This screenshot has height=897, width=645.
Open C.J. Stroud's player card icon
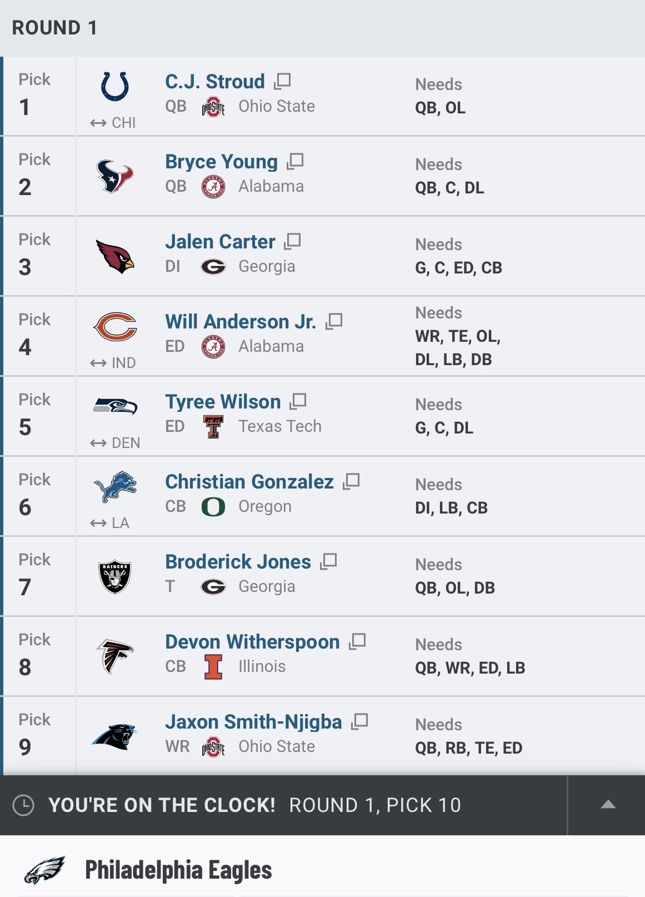282,81
